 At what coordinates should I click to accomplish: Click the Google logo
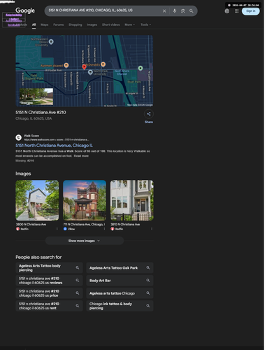25,10
